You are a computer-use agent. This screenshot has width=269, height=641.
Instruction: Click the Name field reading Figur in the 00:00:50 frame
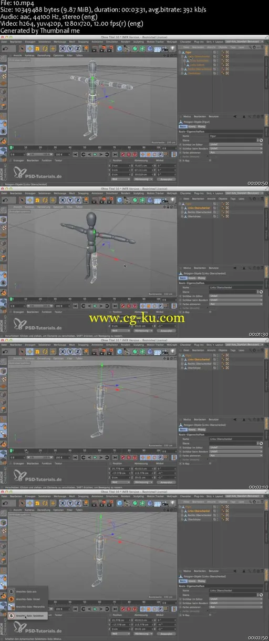(235, 136)
